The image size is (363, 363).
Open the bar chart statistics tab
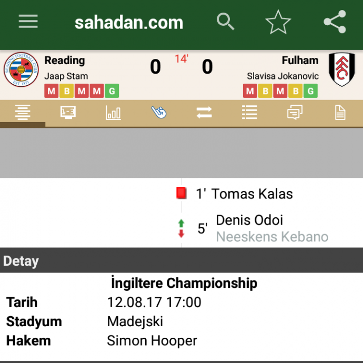113,113
